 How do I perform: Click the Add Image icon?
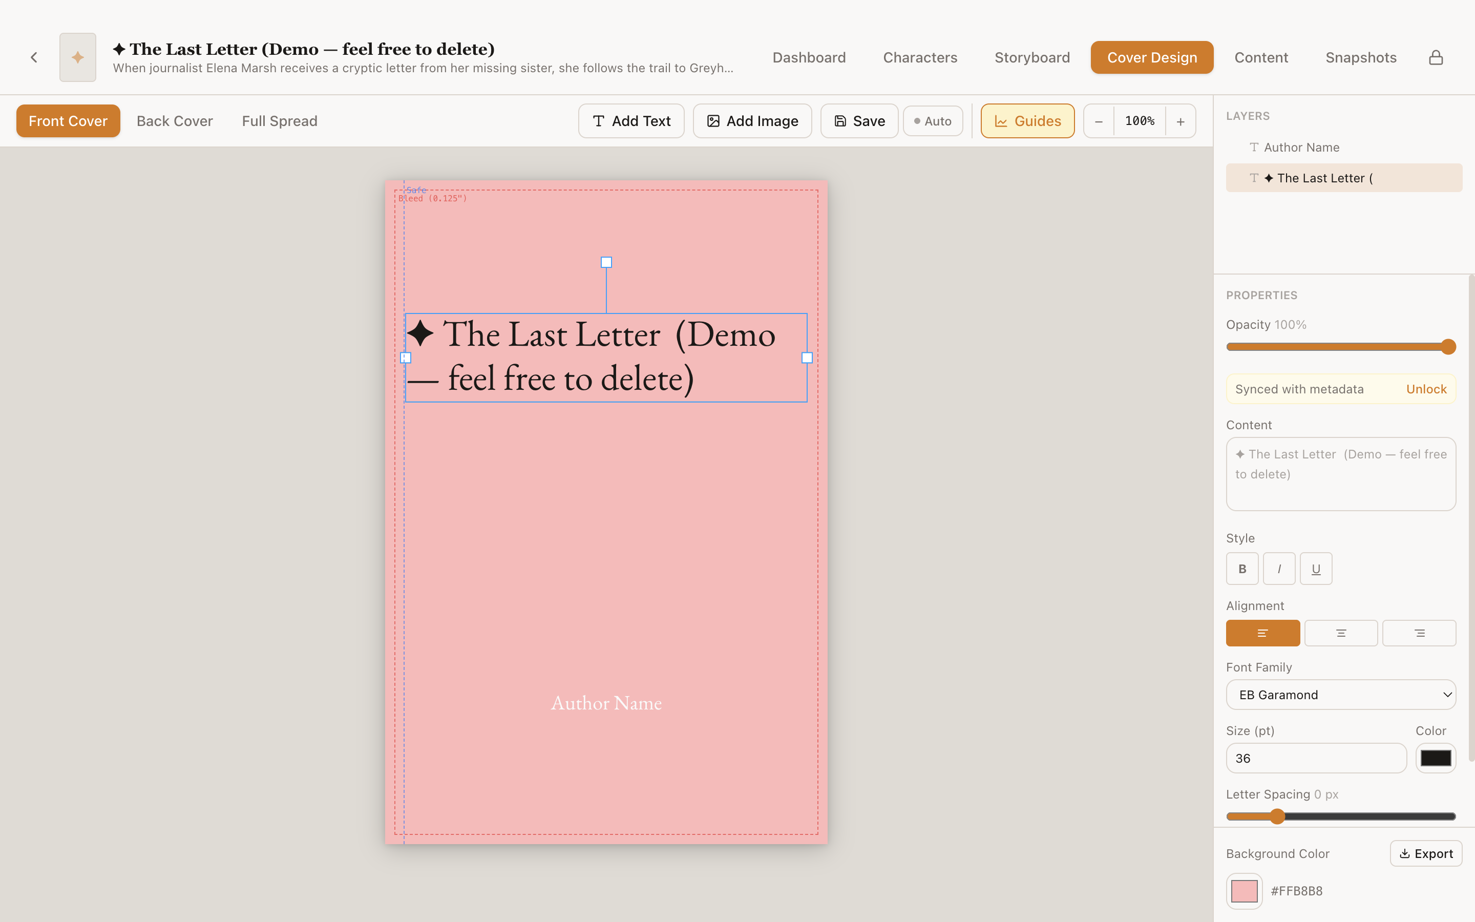click(x=712, y=121)
